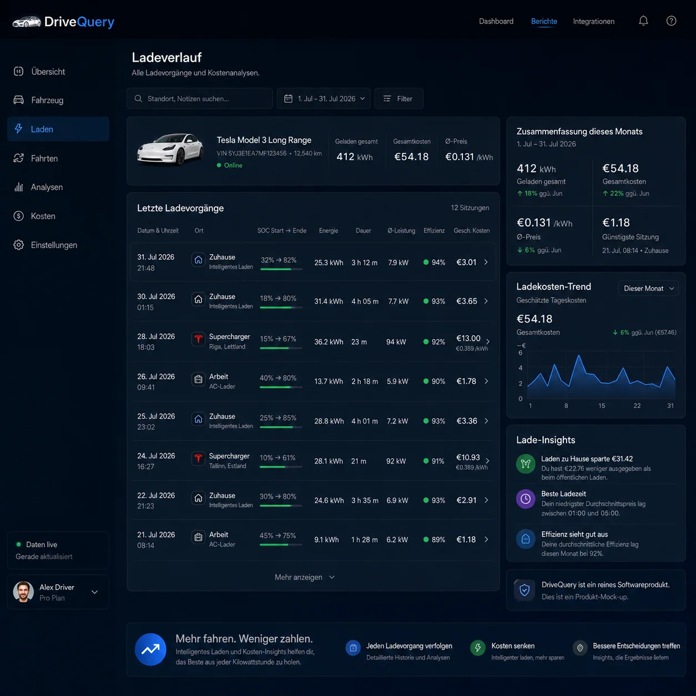This screenshot has width=696, height=696.
Task: Click the Übersicht sidebar icon
Action: tap(19, 72)
